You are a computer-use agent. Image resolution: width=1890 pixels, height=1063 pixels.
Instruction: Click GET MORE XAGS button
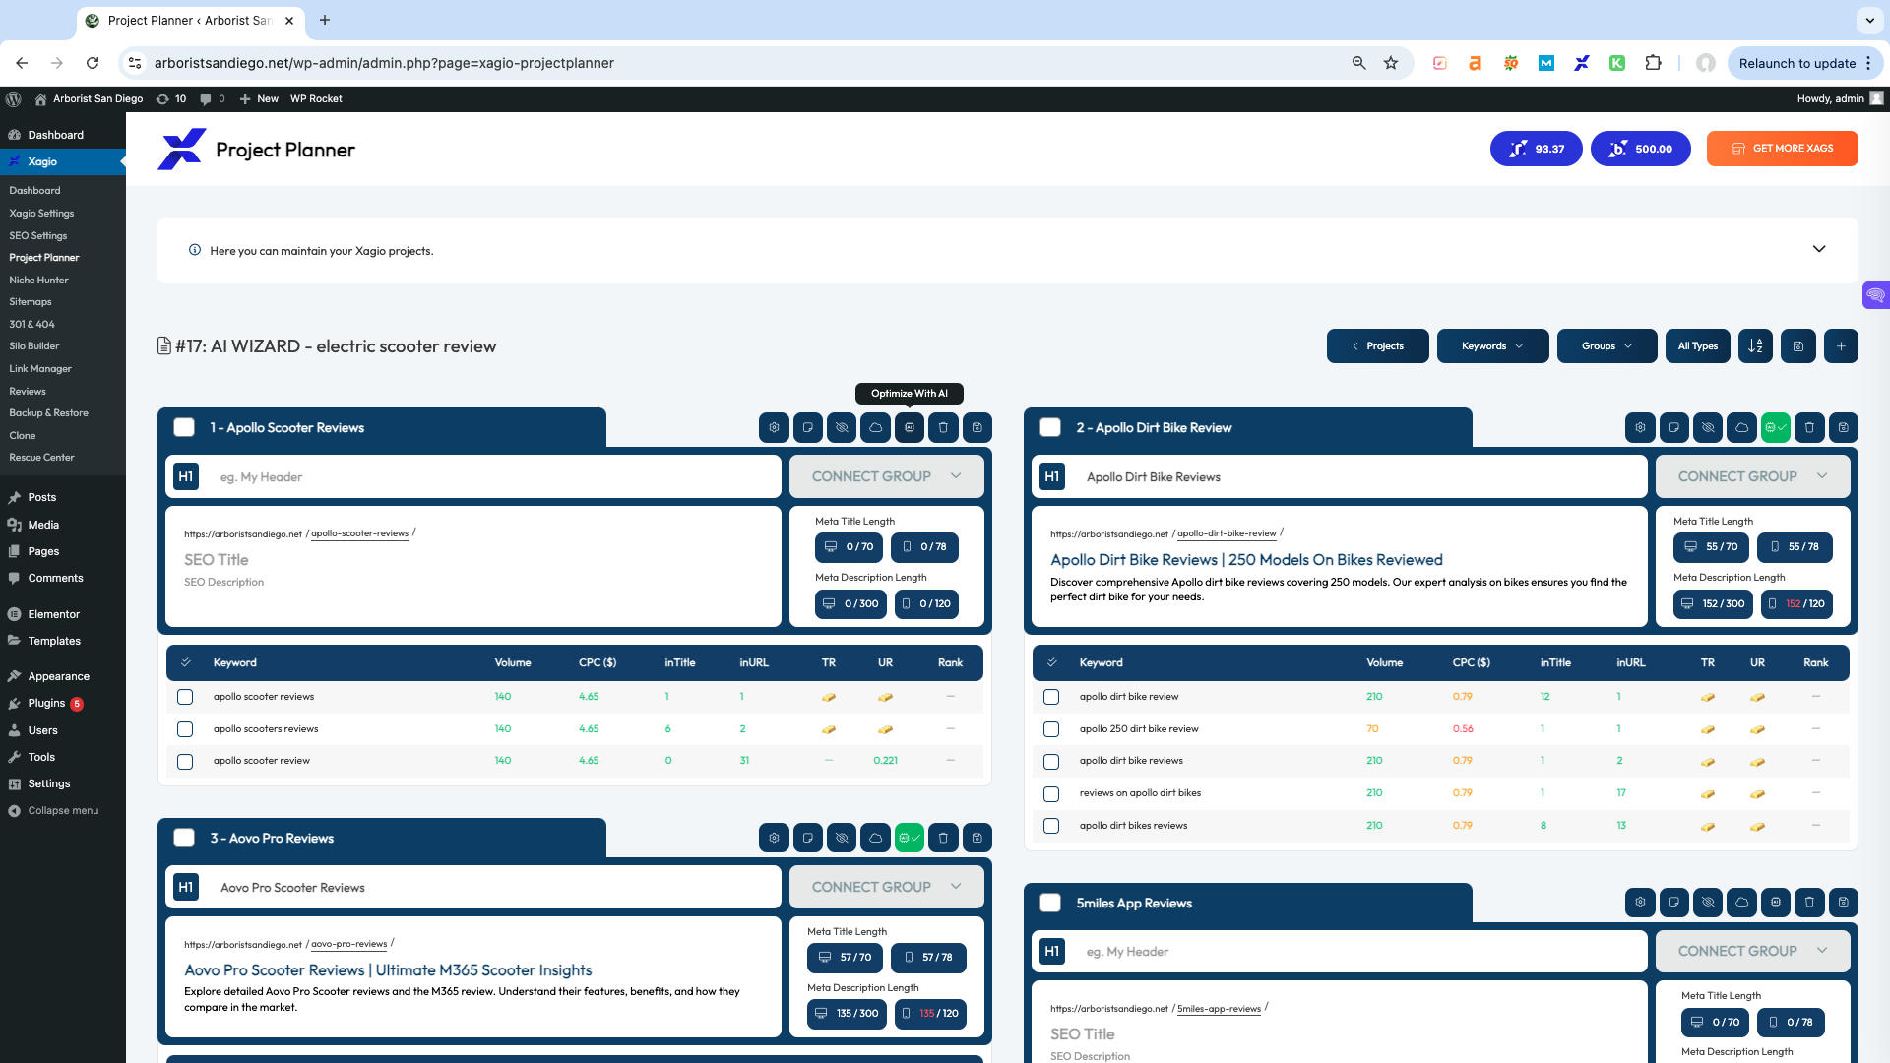(x=1782, y=149)
